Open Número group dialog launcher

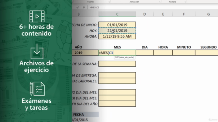[185, 2]
